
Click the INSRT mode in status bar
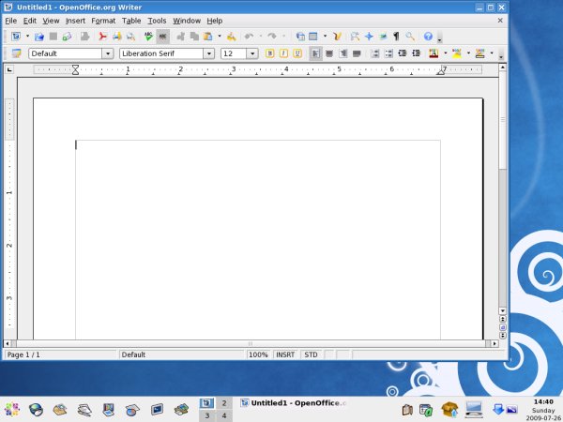[x=285, y=354]
